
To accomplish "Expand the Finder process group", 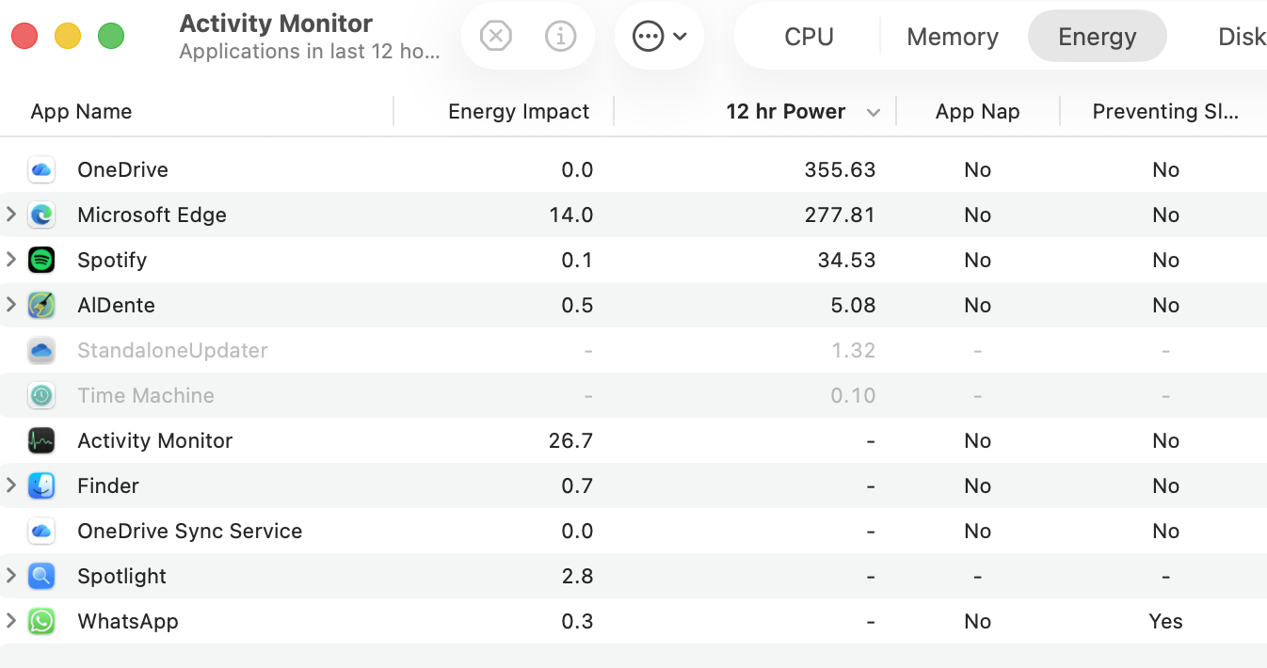I will click(x=11, y=485).
